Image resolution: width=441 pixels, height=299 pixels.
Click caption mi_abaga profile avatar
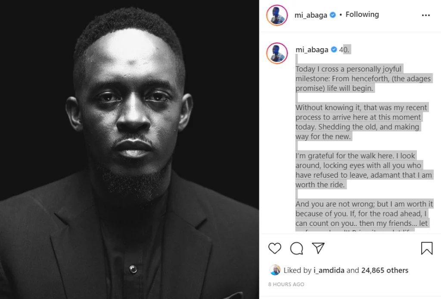click(277, 53)
